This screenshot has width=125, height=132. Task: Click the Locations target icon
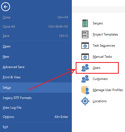tap(85, 101)
